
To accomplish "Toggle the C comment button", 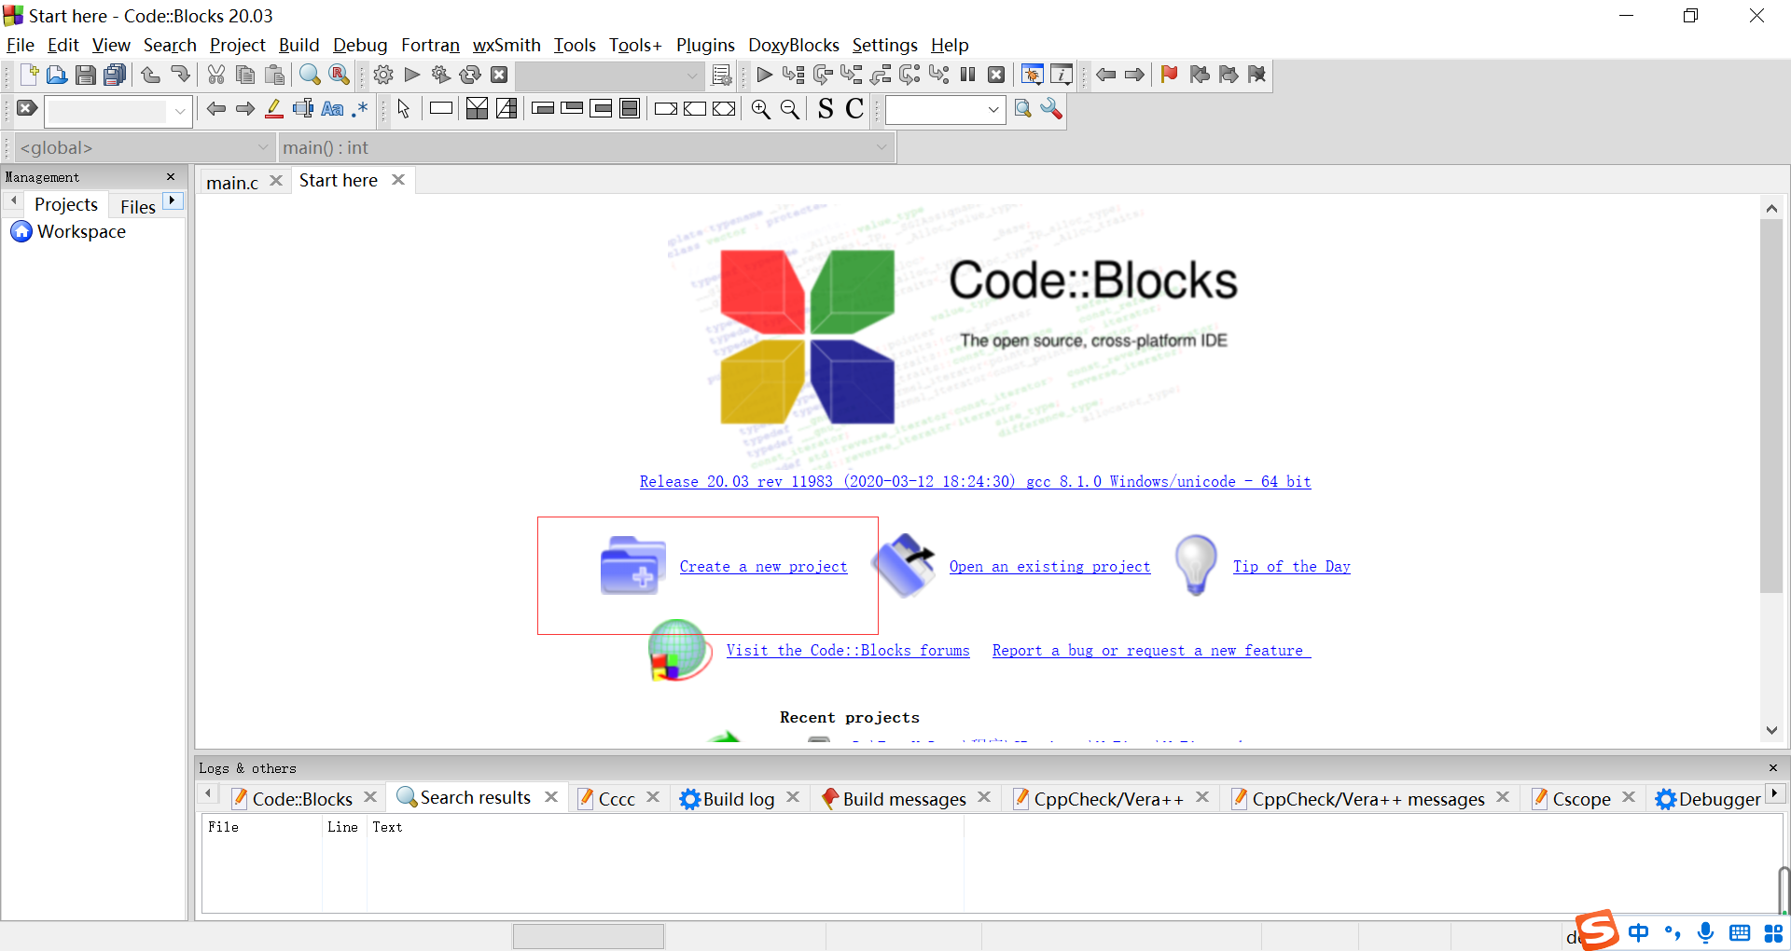I will [854, 109].
